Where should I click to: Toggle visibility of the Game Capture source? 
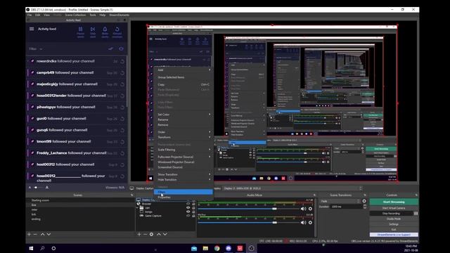click(188, 216)
